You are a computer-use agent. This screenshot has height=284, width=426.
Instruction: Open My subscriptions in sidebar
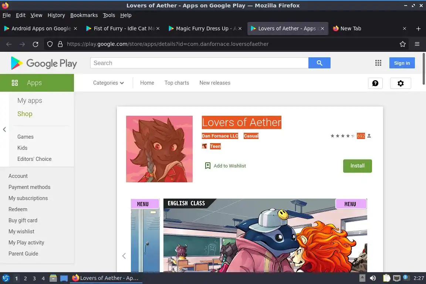click(28, 198)
